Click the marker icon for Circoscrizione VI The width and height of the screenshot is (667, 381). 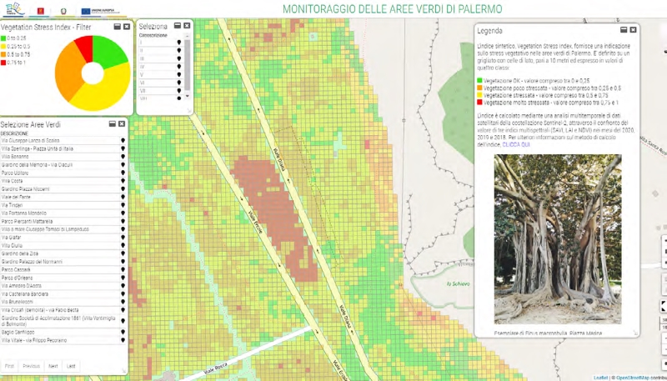coord(179,83)
